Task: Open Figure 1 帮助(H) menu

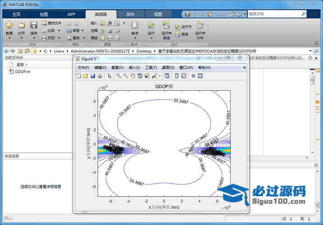Action: (x=204, y=67)
